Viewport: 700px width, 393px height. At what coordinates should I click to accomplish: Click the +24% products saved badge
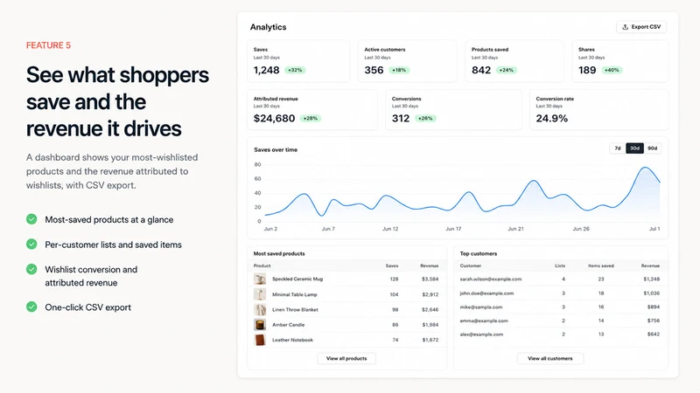pos(507,71)
